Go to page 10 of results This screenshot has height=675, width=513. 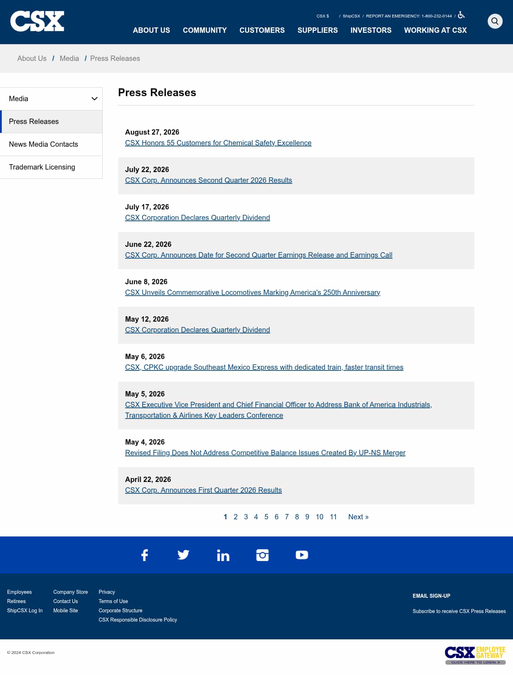320,517
